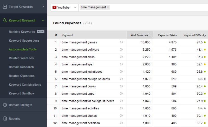The width and height of the screenshot is (208, 127).
Task: Click the Target Keywords chart icon
Action: pos(5,7)
